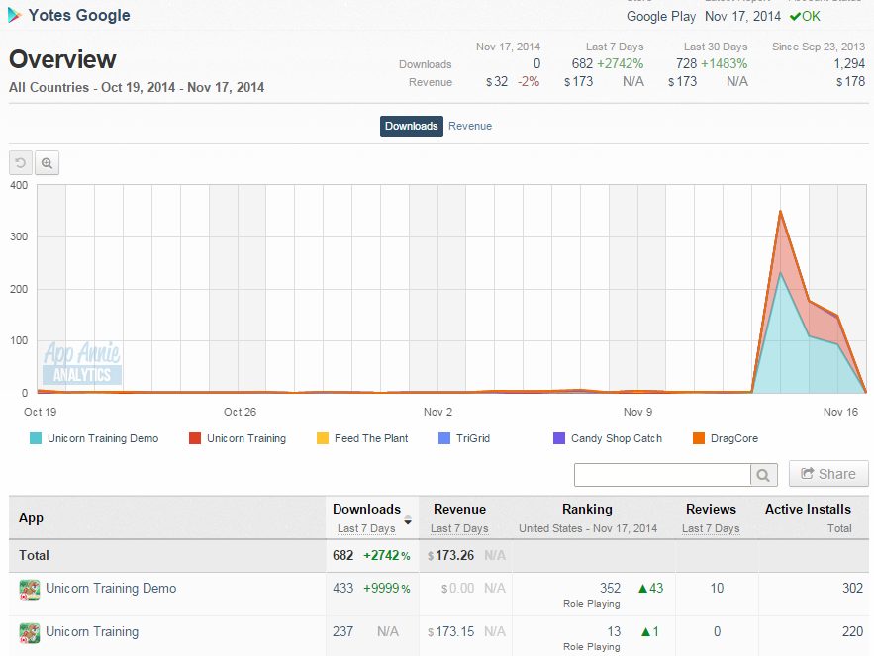Click active installs value 220
The image size is (874, 656).
pos(852,631)
